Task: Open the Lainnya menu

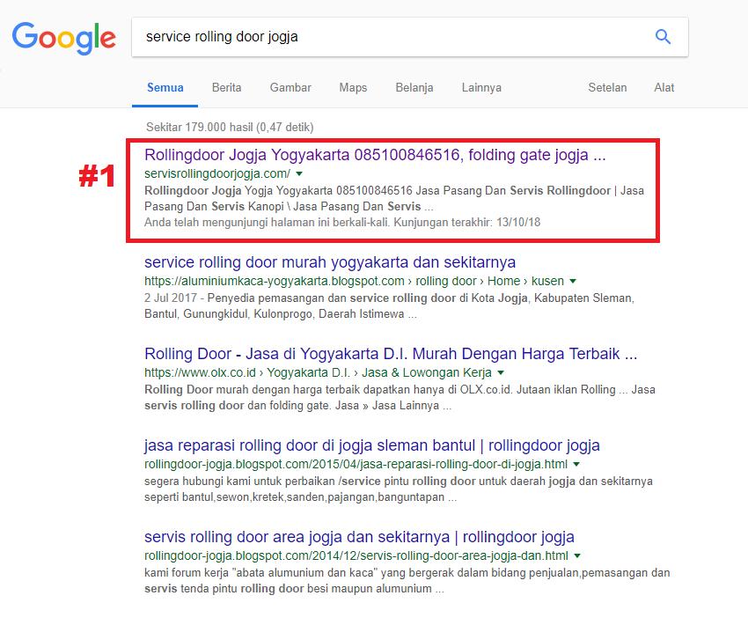Action: 481,88
